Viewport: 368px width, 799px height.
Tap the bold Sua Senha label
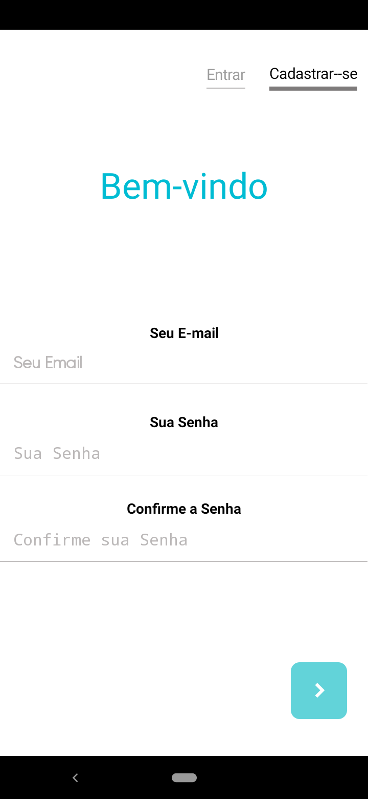tap(184, 423)
